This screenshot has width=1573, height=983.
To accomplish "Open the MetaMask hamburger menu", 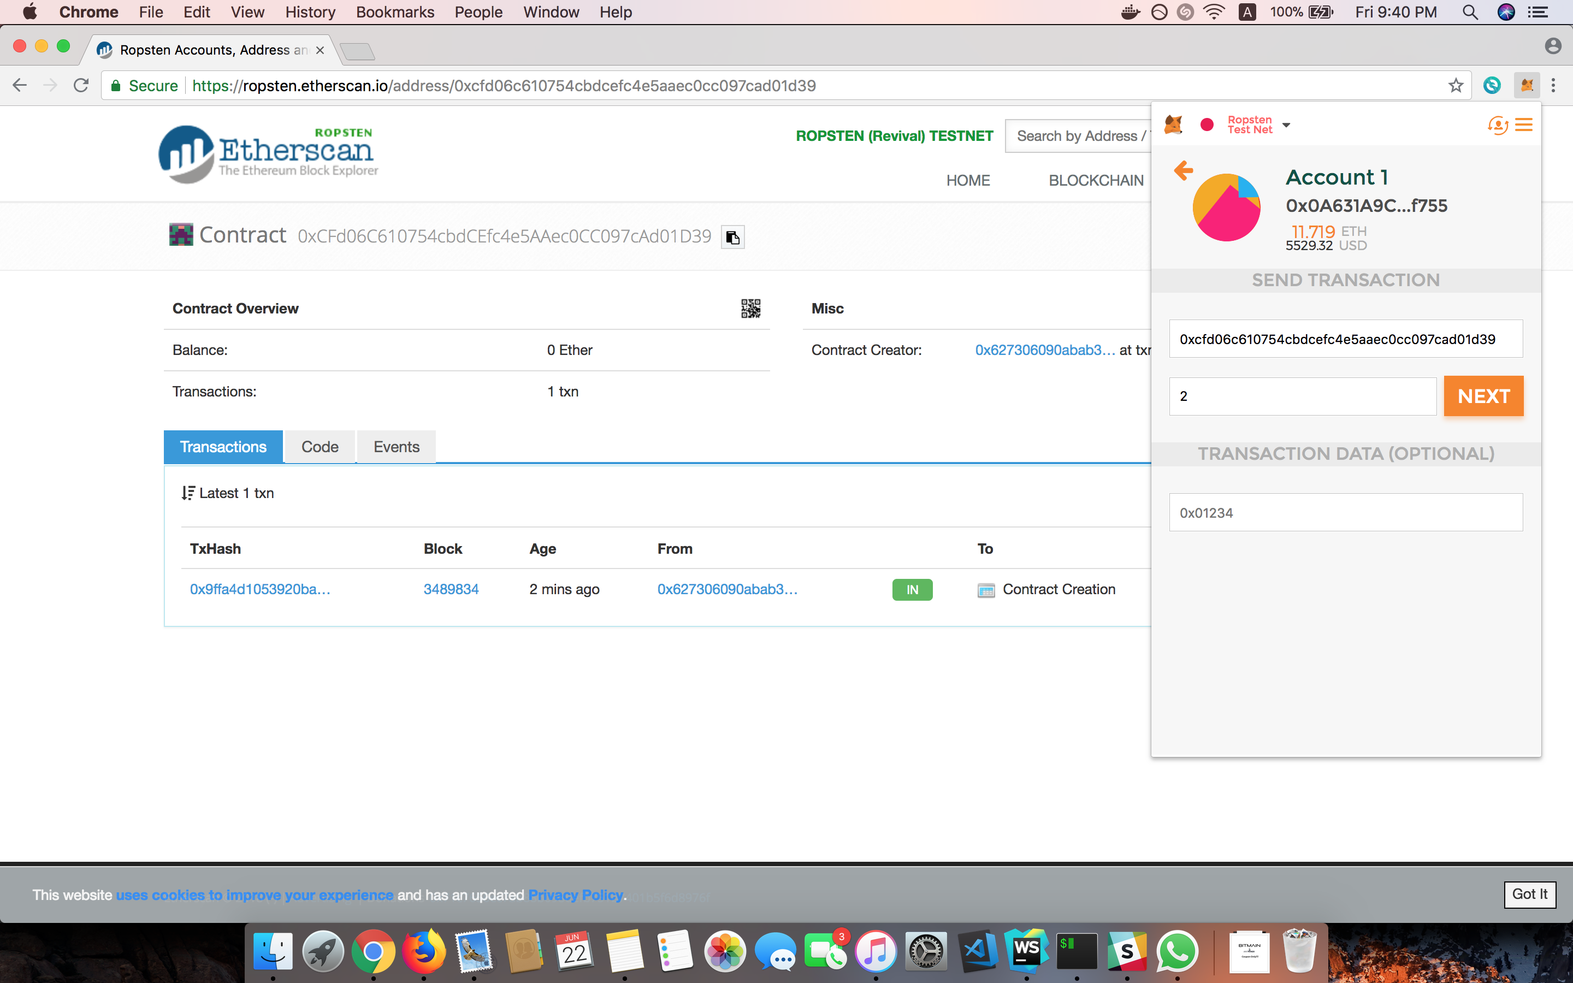I will click(1524, 125).
